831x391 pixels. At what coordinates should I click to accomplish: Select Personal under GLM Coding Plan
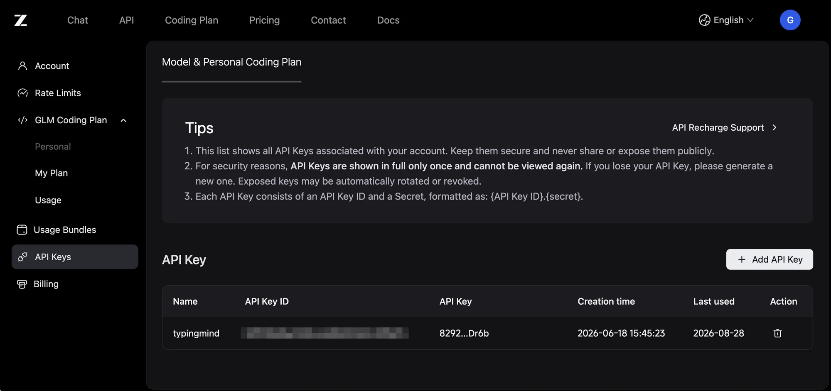53,147
